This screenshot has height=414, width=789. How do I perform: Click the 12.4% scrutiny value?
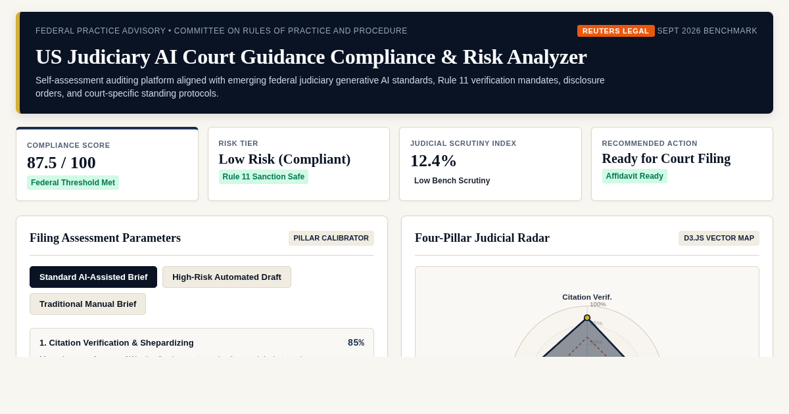pyautogui.click(x=433, y=160)
